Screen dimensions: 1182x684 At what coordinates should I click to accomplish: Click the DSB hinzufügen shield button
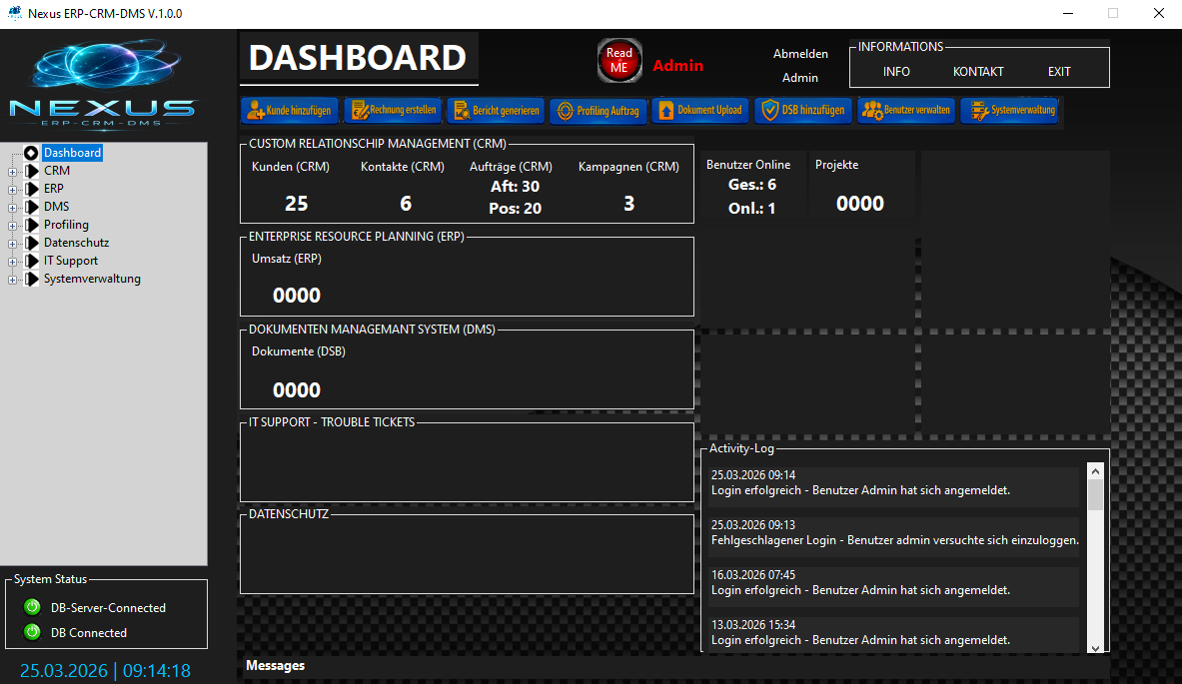[x=802, y=111]
